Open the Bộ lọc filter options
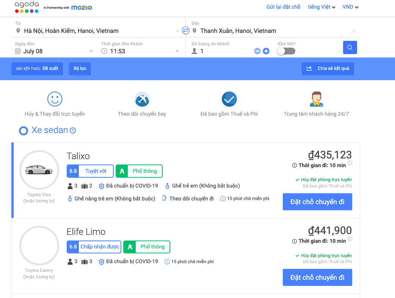The width and height of the screenshot is (395, 298). (x=80, y=69)
